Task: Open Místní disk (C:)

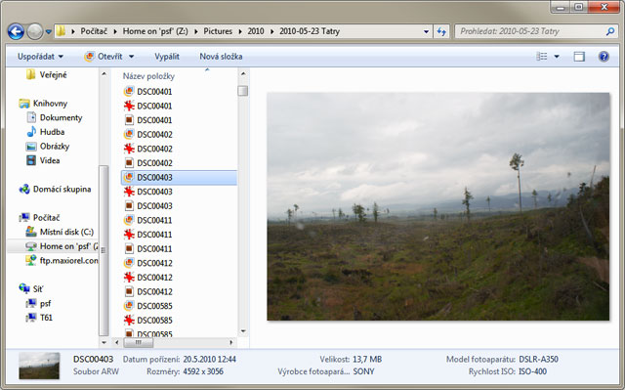Action: click(x=60, y=232)
